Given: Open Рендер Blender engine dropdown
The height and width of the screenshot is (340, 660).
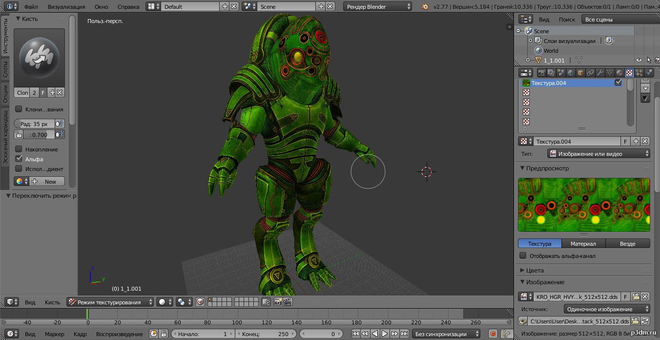Looking at the screenshot, I should pos(378,7).
